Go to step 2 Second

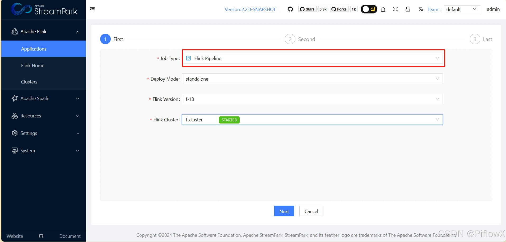click(300, 39)
